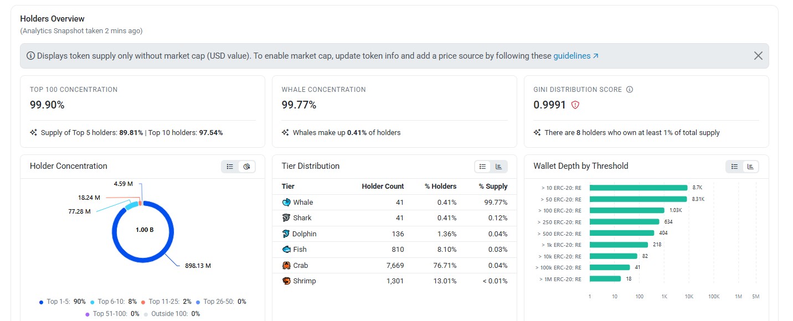
Task: Toggle the Top 11-25 legend entry
Action: (166, 302)
